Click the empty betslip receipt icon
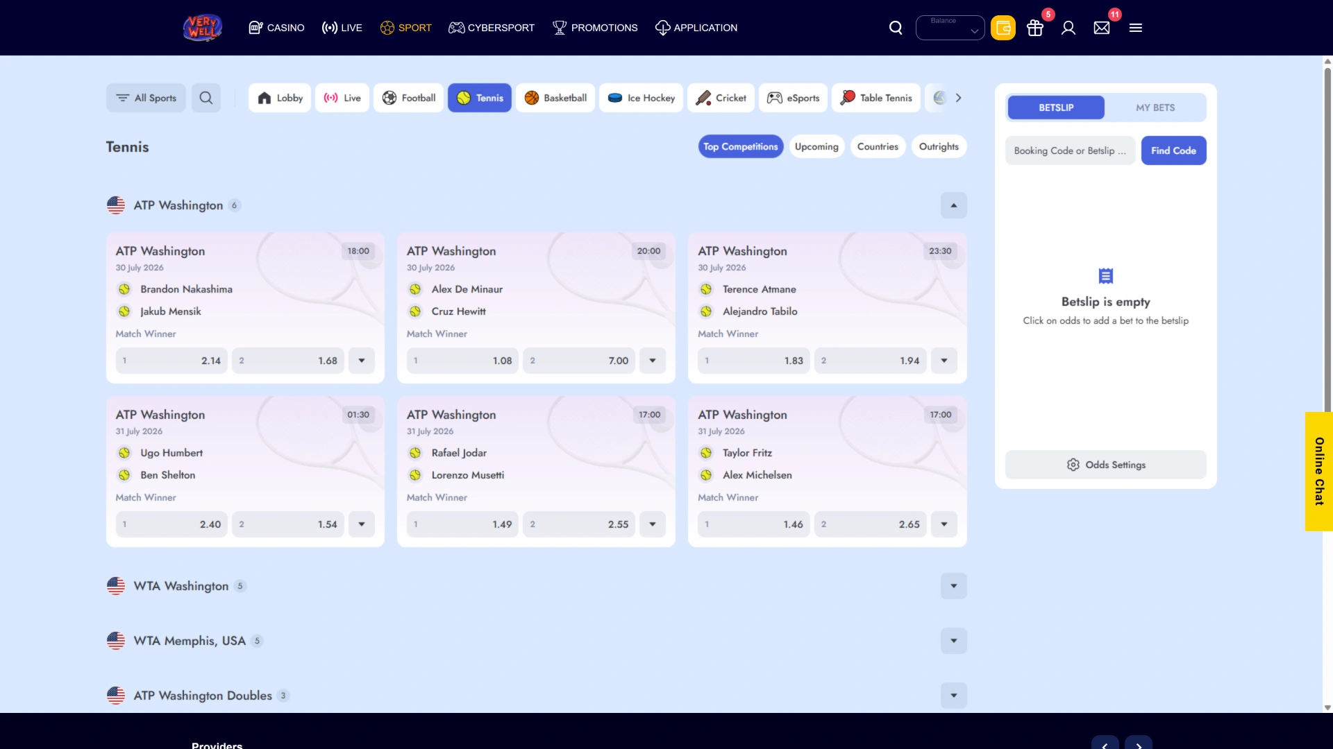This screenshot has height=749, width=1333. click(1106, 276)
